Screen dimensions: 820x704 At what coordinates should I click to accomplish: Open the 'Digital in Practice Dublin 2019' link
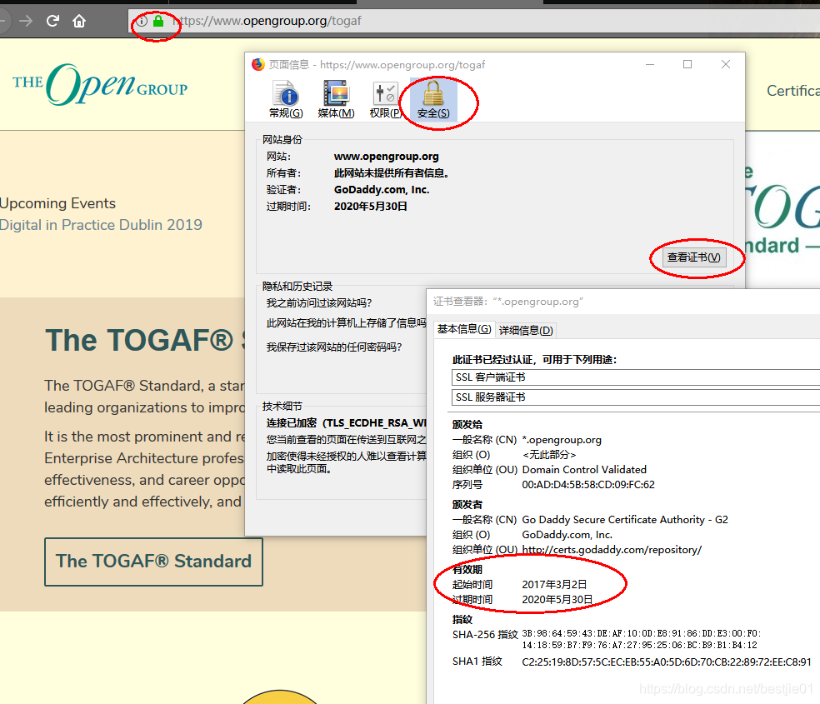point(101,224)
